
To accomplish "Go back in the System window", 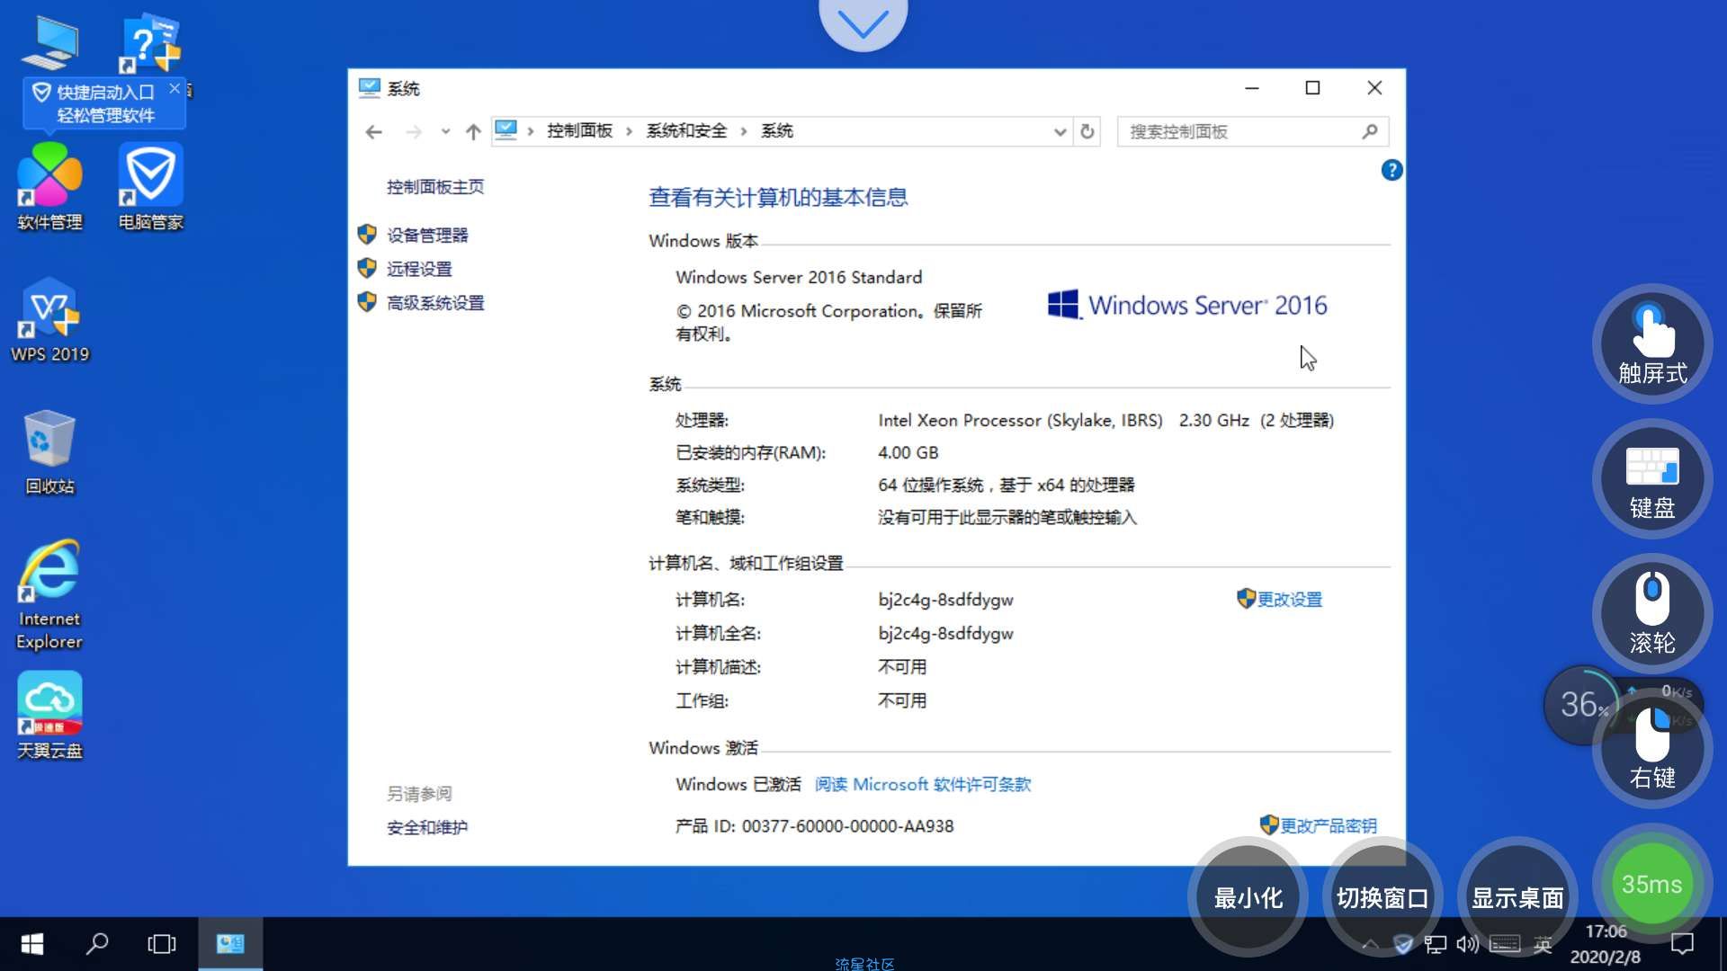I will pos(374,132).
